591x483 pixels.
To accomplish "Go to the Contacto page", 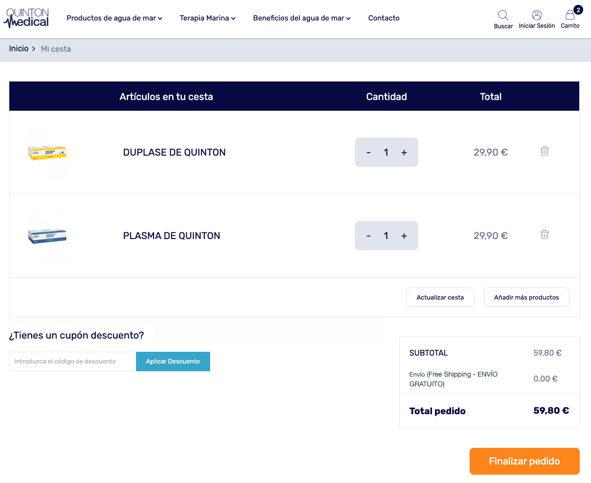I will pyautogui.click(x=384, y=18).
